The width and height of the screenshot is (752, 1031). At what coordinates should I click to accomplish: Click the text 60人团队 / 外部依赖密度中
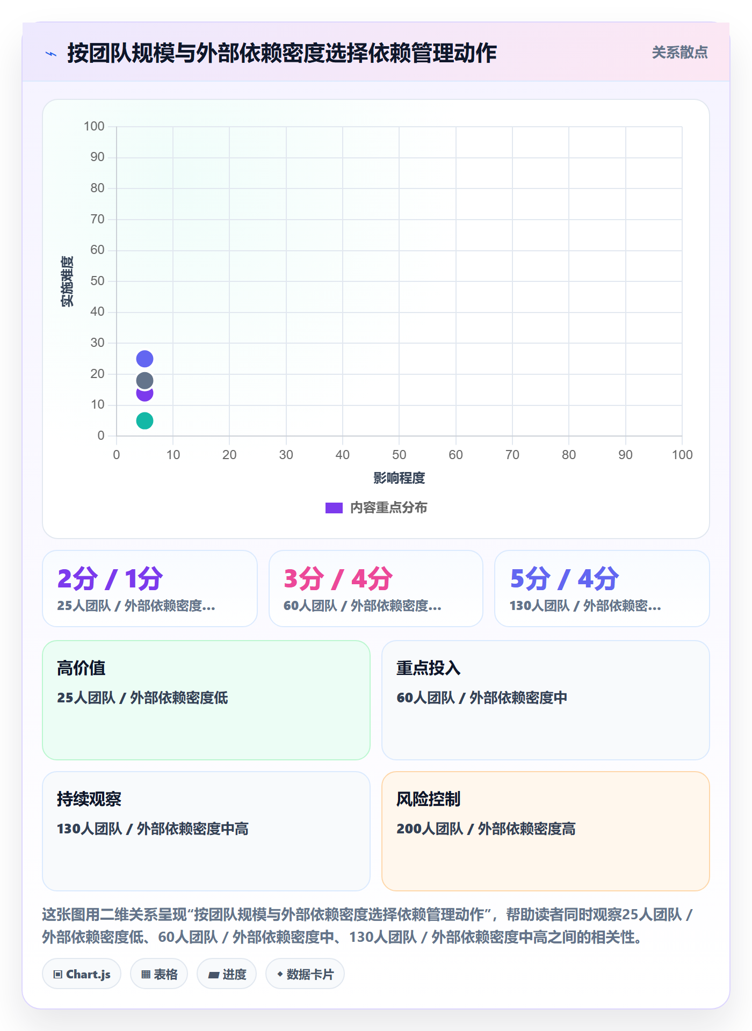pos(482,698)
